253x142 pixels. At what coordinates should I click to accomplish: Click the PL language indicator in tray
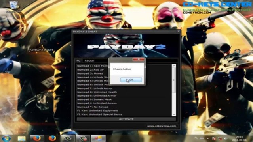point(196,138)
